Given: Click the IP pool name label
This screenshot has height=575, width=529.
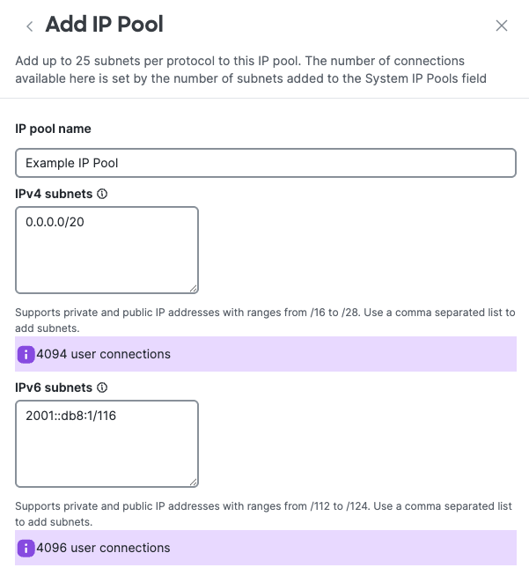Looking at the screenshot, I should coord(54,129).
